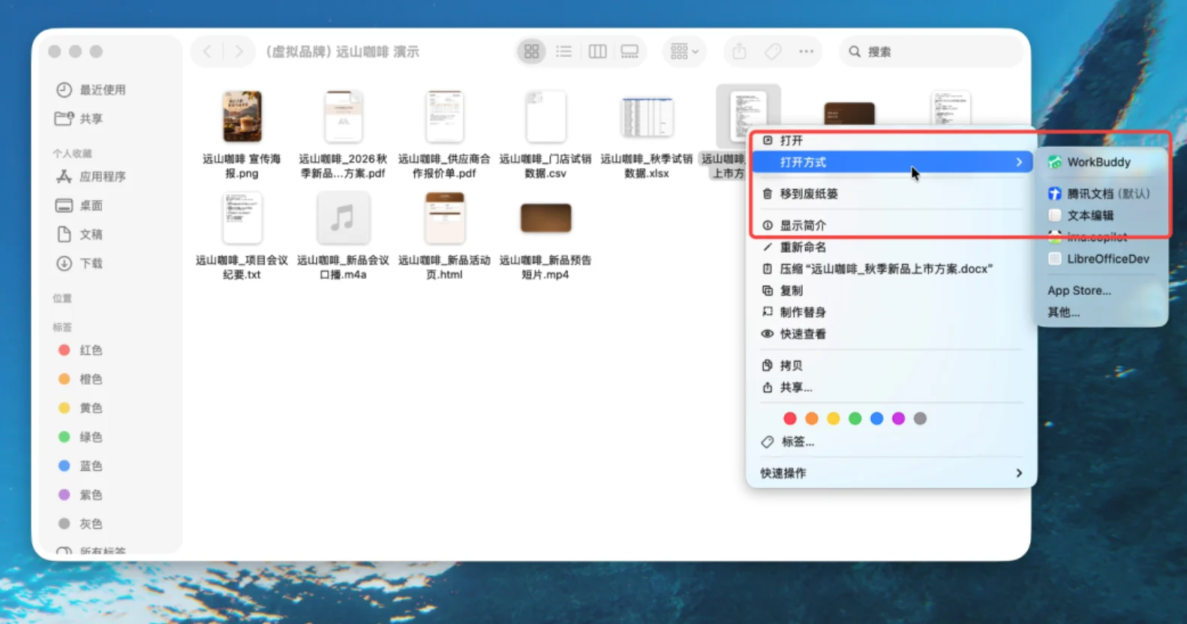Image resolution: width=1187 pixels, height=624 pixels.
Task: Select the 红色 tag in sidebar
Action: pyautogui.click(x=80, y=350)
